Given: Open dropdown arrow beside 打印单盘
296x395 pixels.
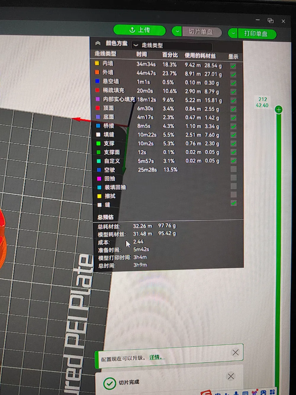Looking at the screenshot, I should [x=233, y=33].
